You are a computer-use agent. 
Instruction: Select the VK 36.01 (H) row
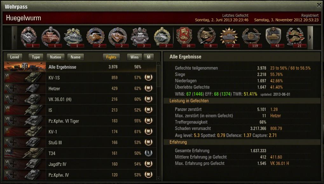[x=80, y=99]
